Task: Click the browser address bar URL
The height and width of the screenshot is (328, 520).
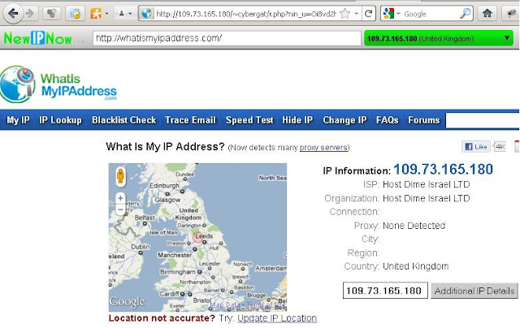Action: pos(245,14)
